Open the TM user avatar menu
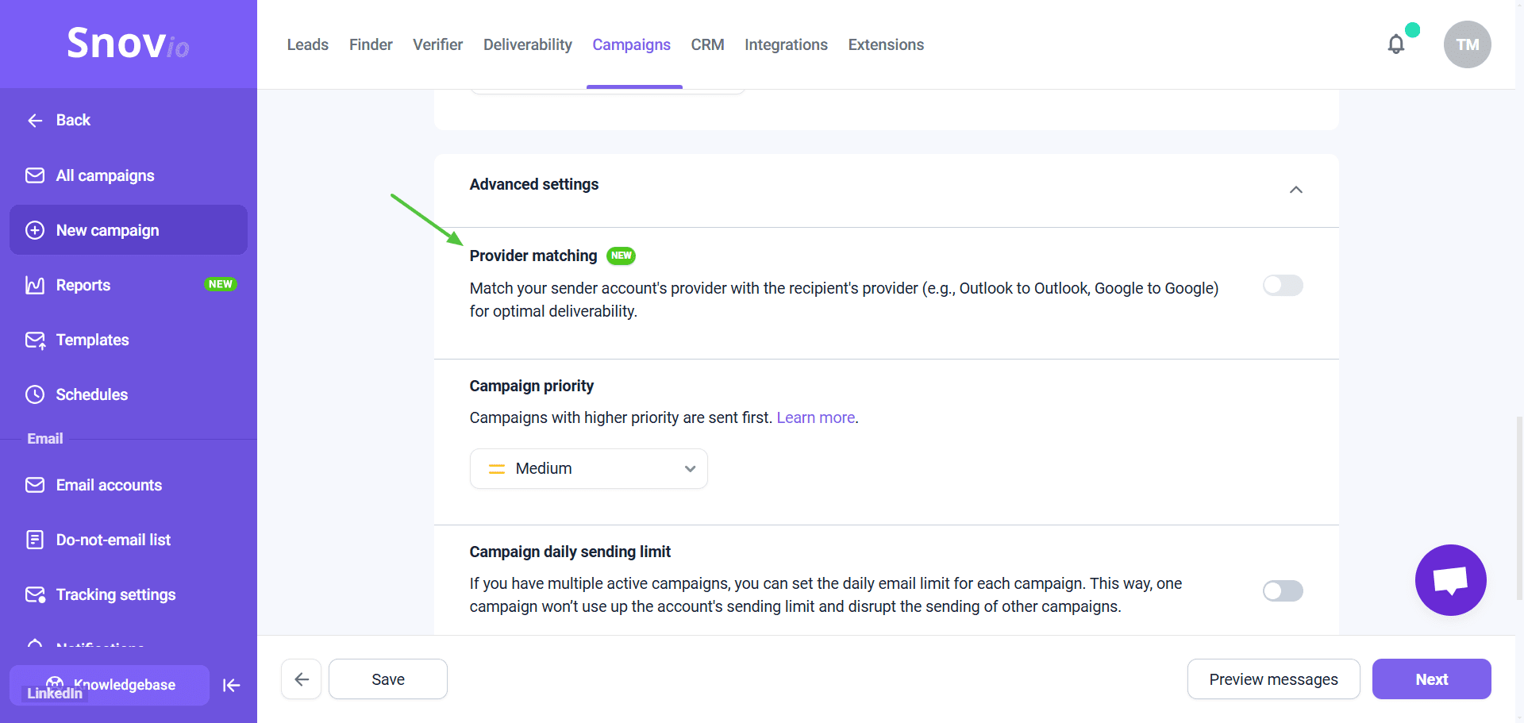This screenshot has width=1524, height=723. (x=1467, y=44)
